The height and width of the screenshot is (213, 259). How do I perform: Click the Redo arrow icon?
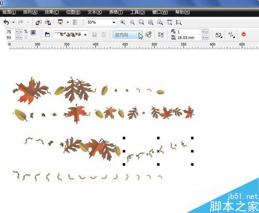click(x=21, y=22)
